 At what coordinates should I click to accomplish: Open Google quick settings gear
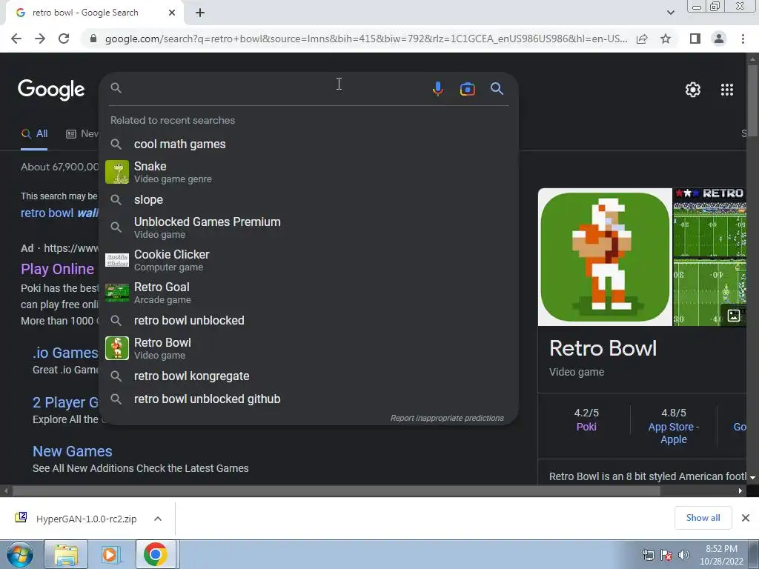coord(693,90)
